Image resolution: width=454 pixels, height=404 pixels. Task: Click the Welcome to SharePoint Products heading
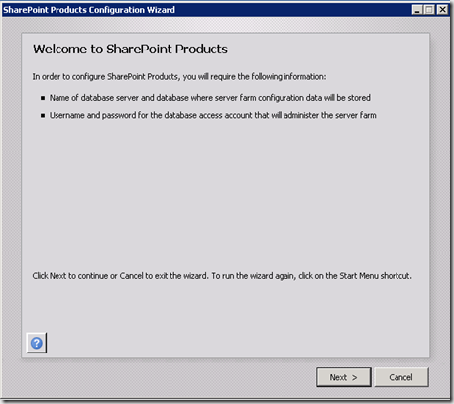(130, 50)
